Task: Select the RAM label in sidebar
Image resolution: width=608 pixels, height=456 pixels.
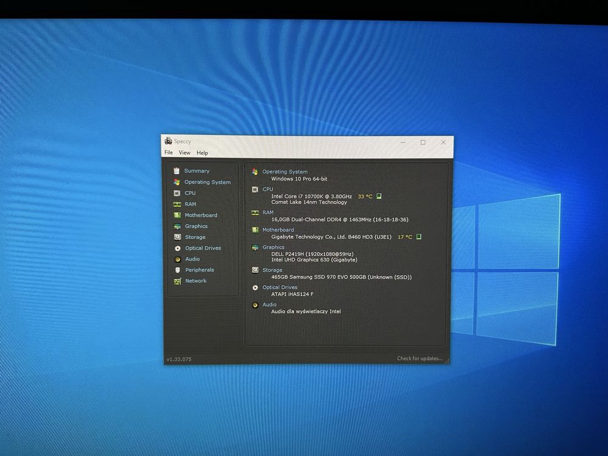Action: click(190, 204)
